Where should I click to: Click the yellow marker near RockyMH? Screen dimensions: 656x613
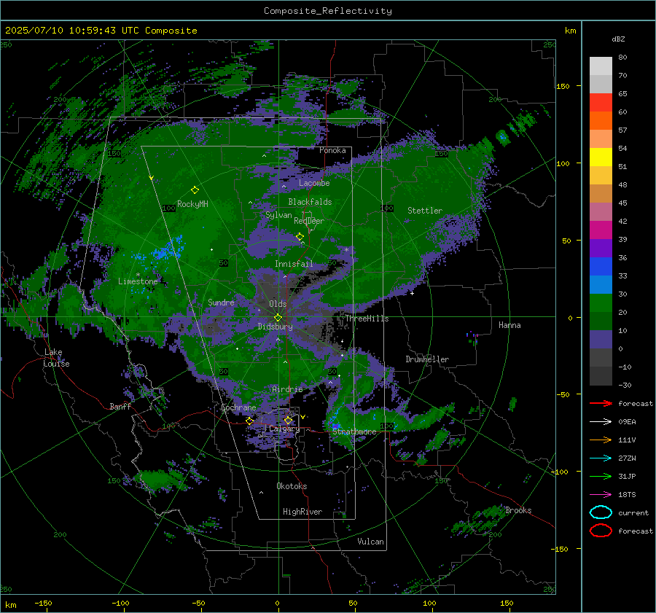pyautogui.click(x=195, y=190)
